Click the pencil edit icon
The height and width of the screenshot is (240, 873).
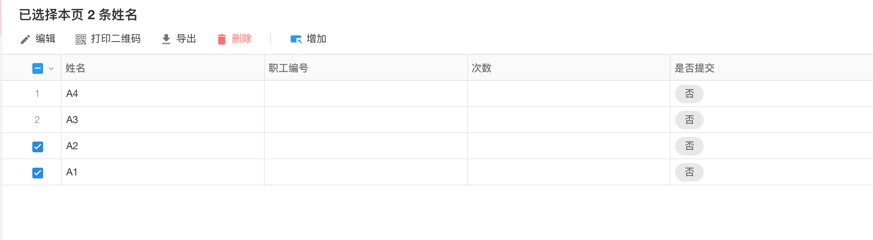click(x=25, y=39)
